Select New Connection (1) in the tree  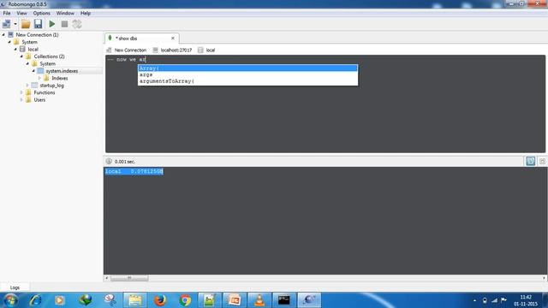click(37, 34)
